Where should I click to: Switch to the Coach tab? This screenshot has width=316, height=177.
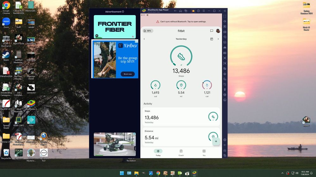181,152
